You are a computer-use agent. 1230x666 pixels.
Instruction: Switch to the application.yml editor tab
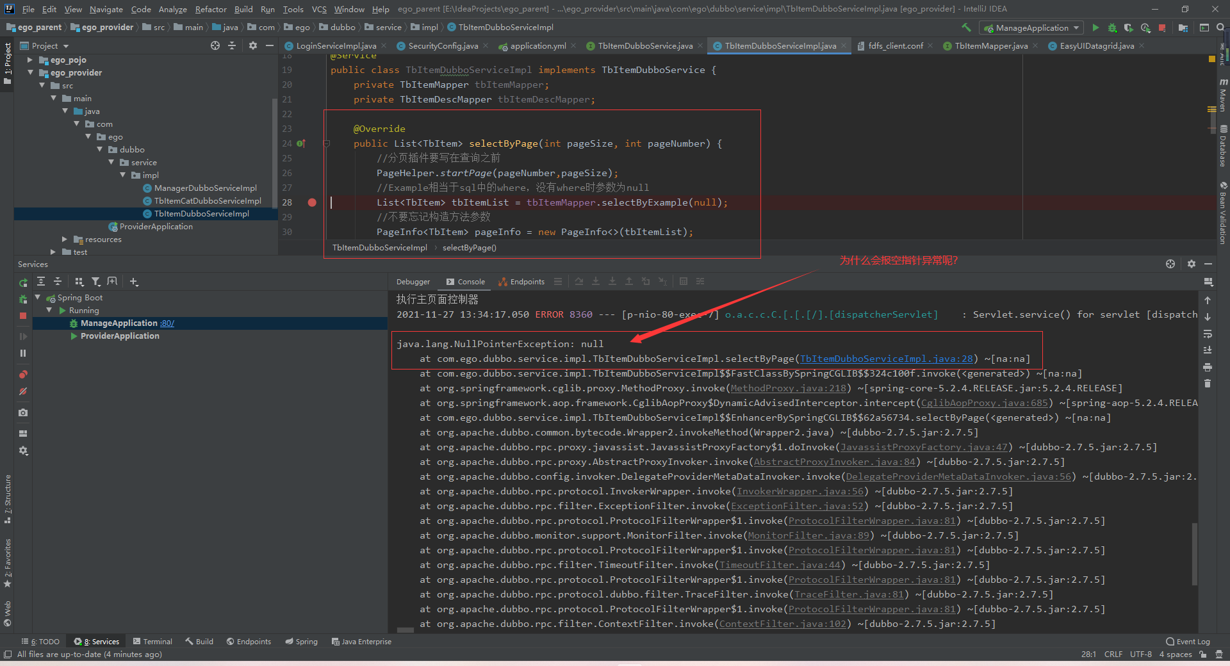(x=538, y=45)
